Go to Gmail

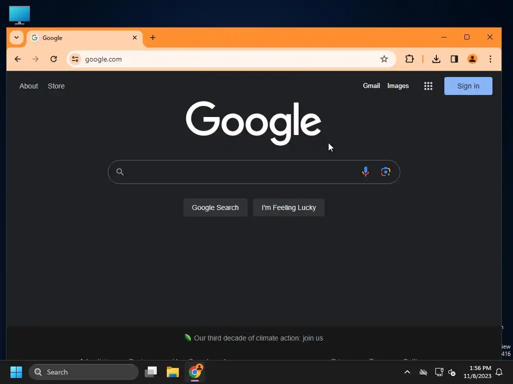pos(371,86)
